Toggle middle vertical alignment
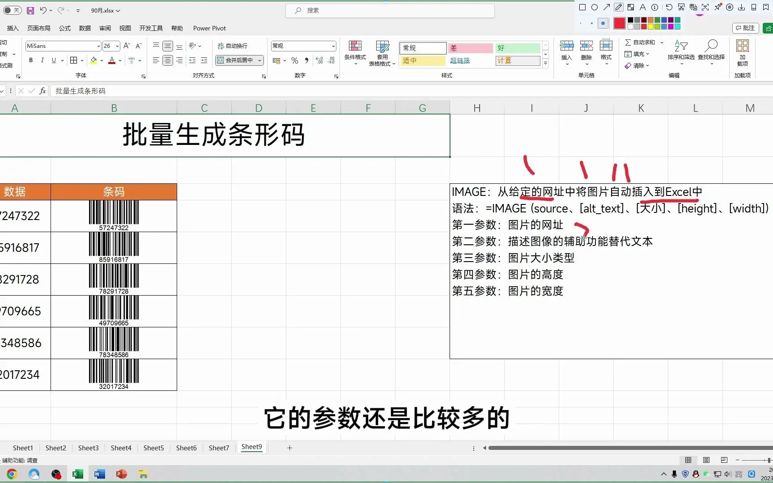 pyautogui.click(x=168, y=46)
